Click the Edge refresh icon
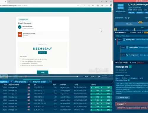Viewport: 148px width, 113px height. click(84, 6)
